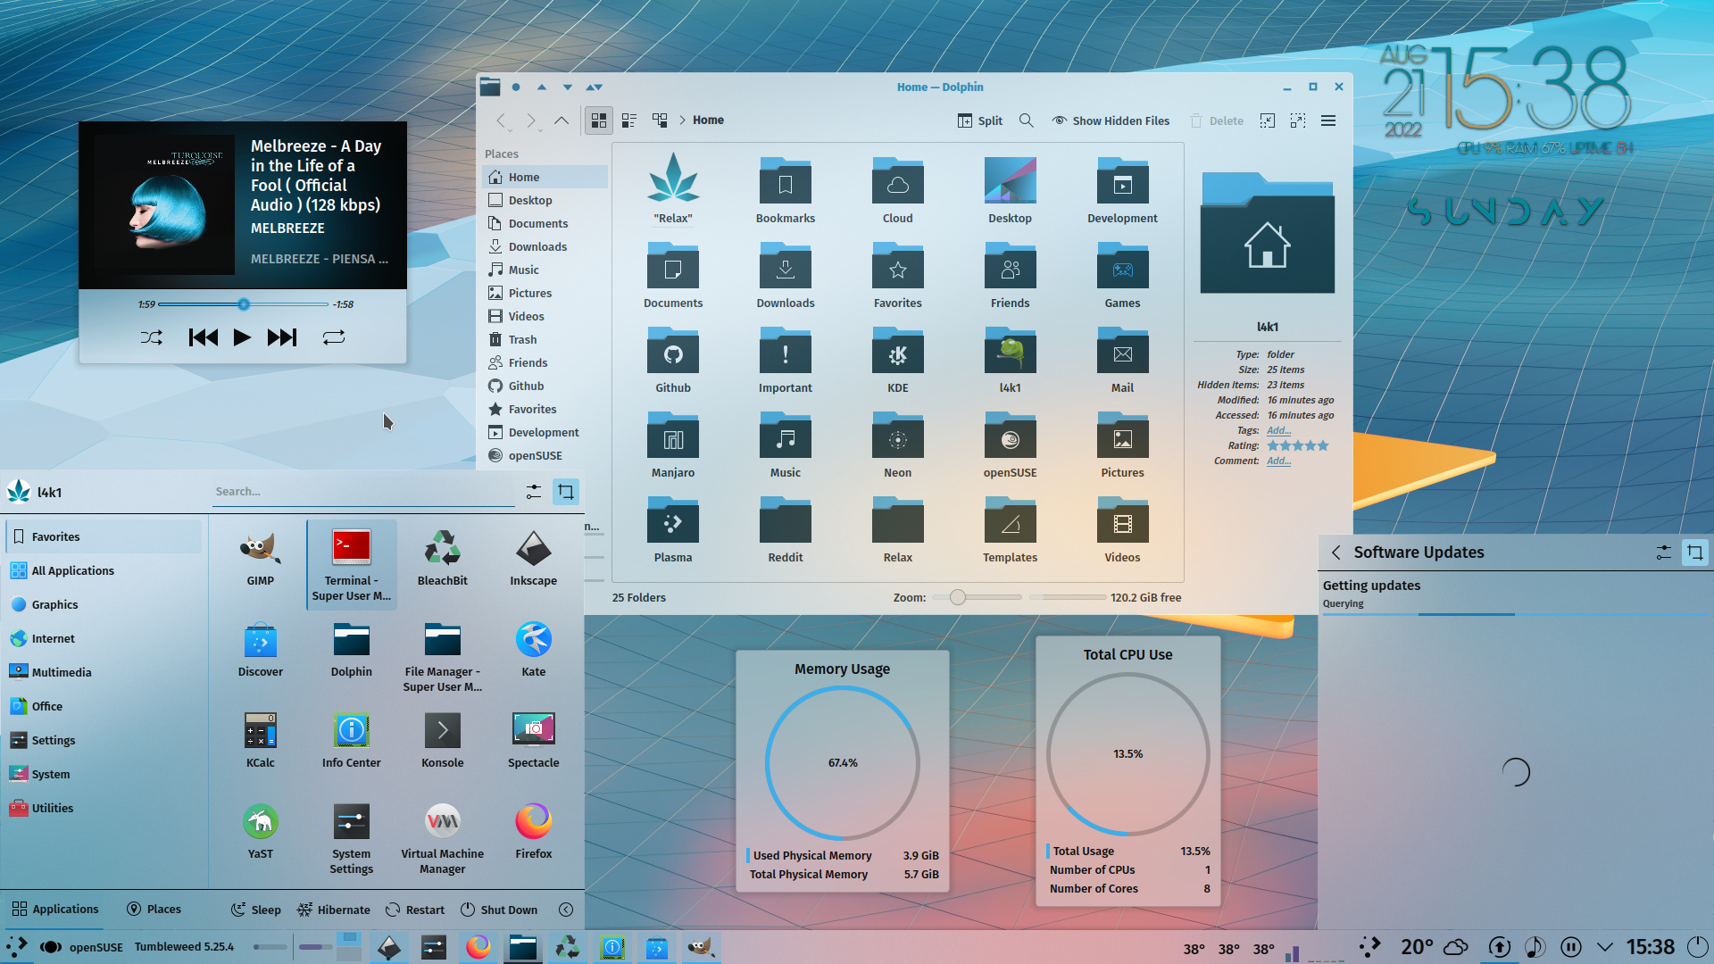This screenshot has height=964, width=1714.
Task: Toggle repeat in the music player
Action: coord(334,337)
